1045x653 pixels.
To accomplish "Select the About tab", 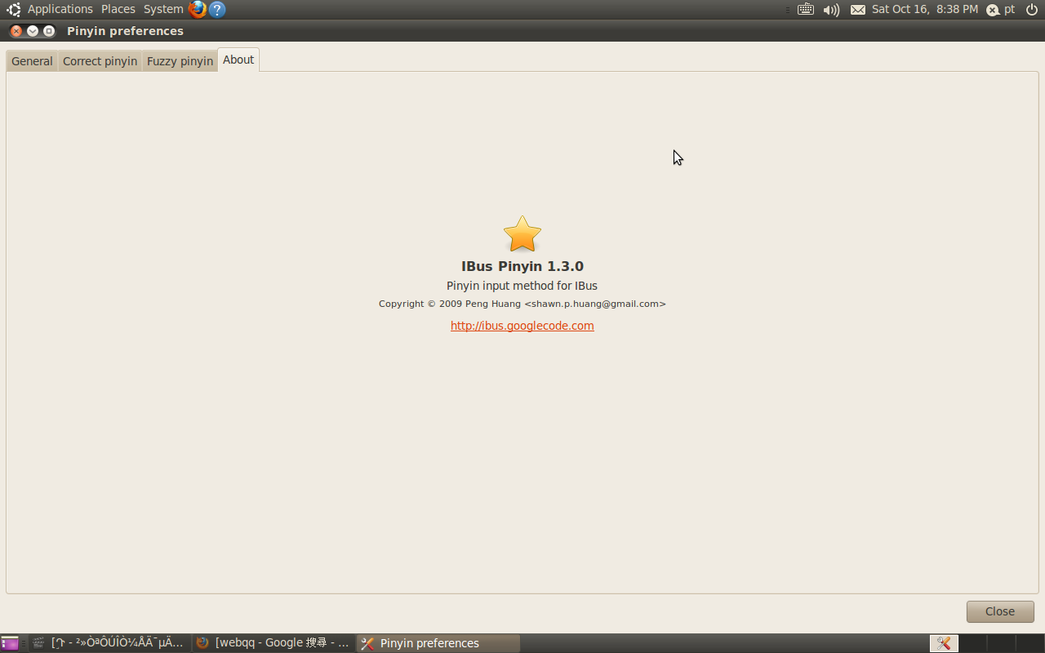I will point(238,60).
